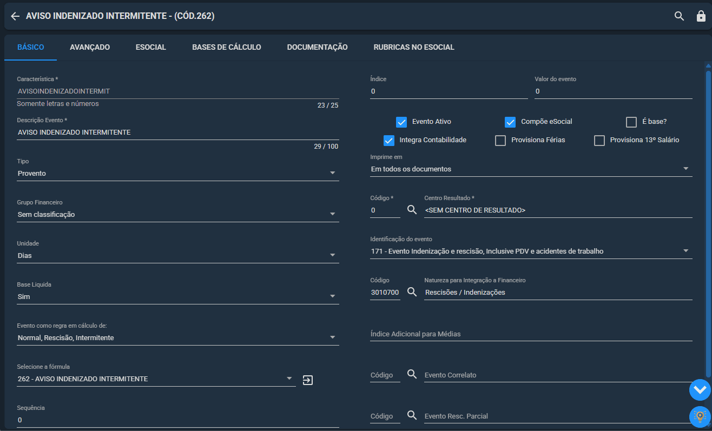This screenshot has height=431, width=712.
Task: Click the Descrição Evento input field
Action: [178, 132]
